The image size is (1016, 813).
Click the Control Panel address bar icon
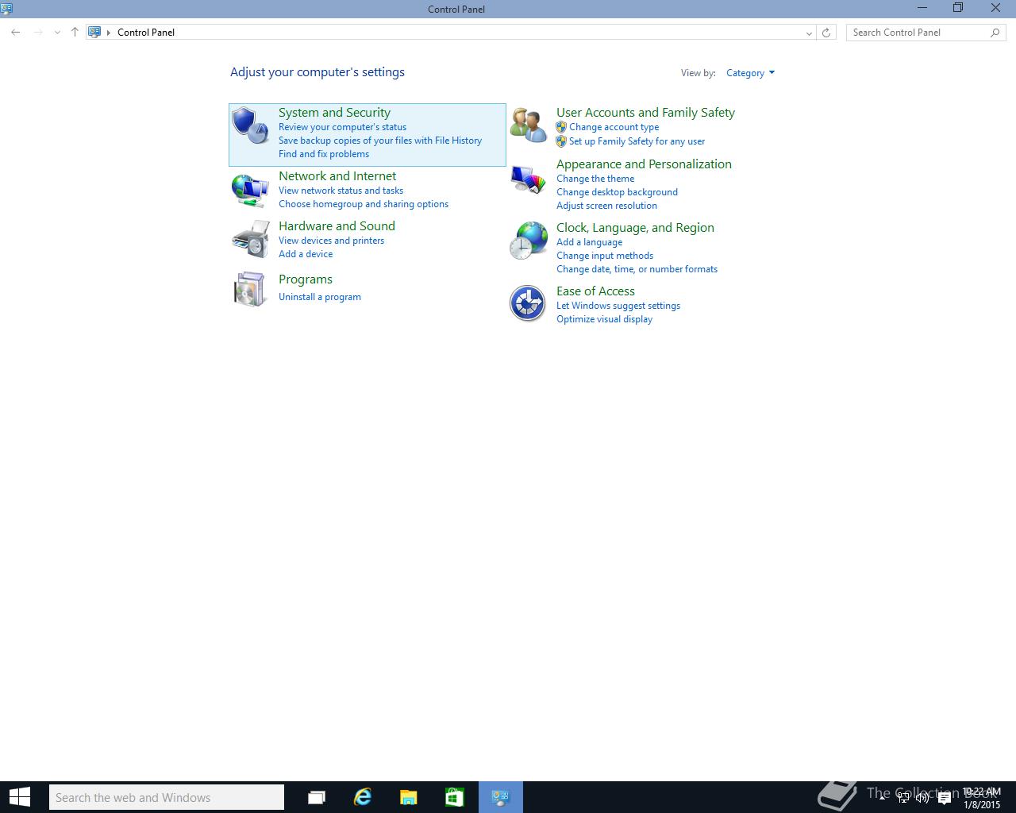click(94, 33)
